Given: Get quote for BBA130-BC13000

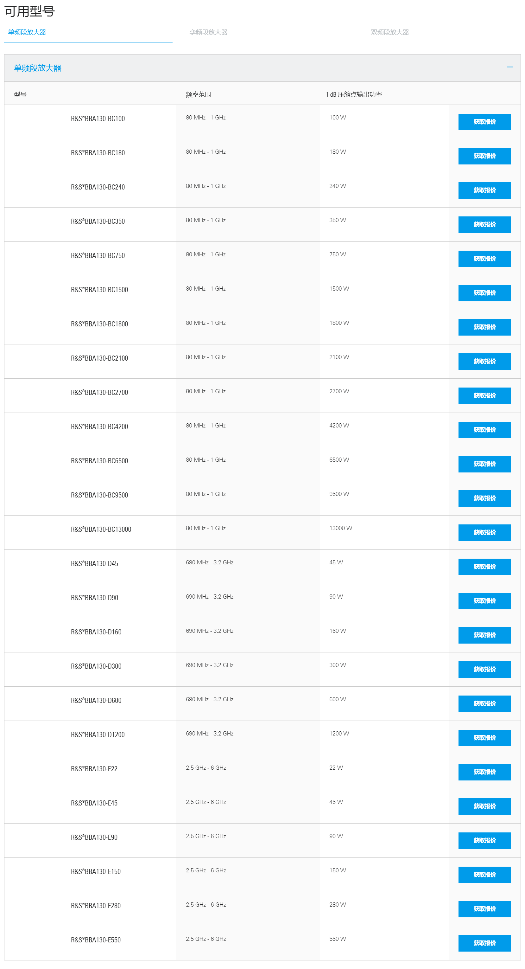Looking at the screenshot, I should click(484, 533).
